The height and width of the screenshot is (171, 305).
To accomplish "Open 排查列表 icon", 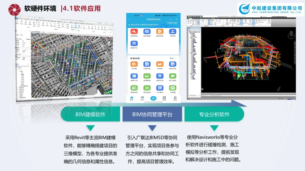I will pyautogui.click(x=173, y=64).
